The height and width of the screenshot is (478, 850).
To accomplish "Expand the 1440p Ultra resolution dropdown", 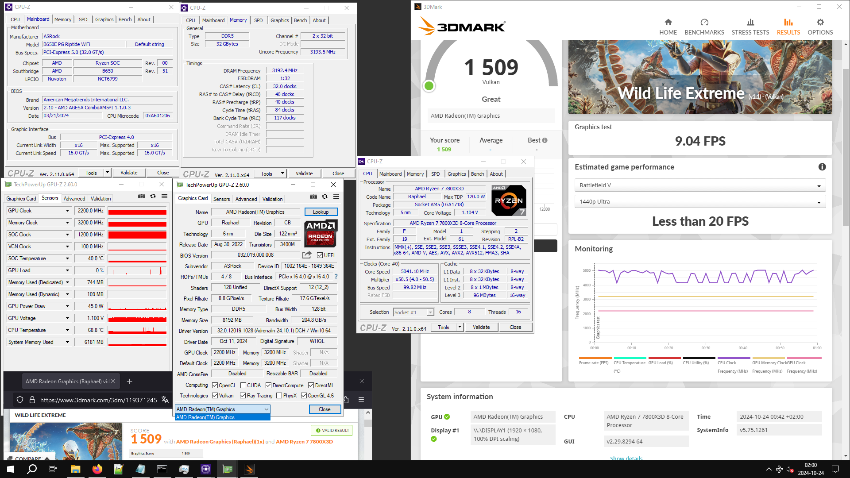I will coord(700,202).
